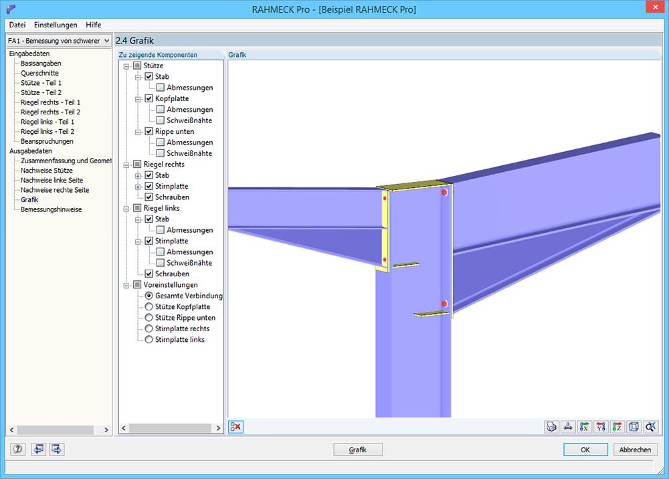Open Nachweise linke Seite results
Image resolution: width=669 pixels, height=479 pixels.
(52, 180)
